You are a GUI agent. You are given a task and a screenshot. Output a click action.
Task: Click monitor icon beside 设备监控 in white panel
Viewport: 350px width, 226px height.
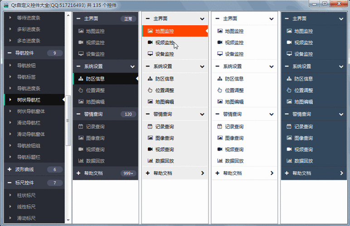(x=220, y=54)
